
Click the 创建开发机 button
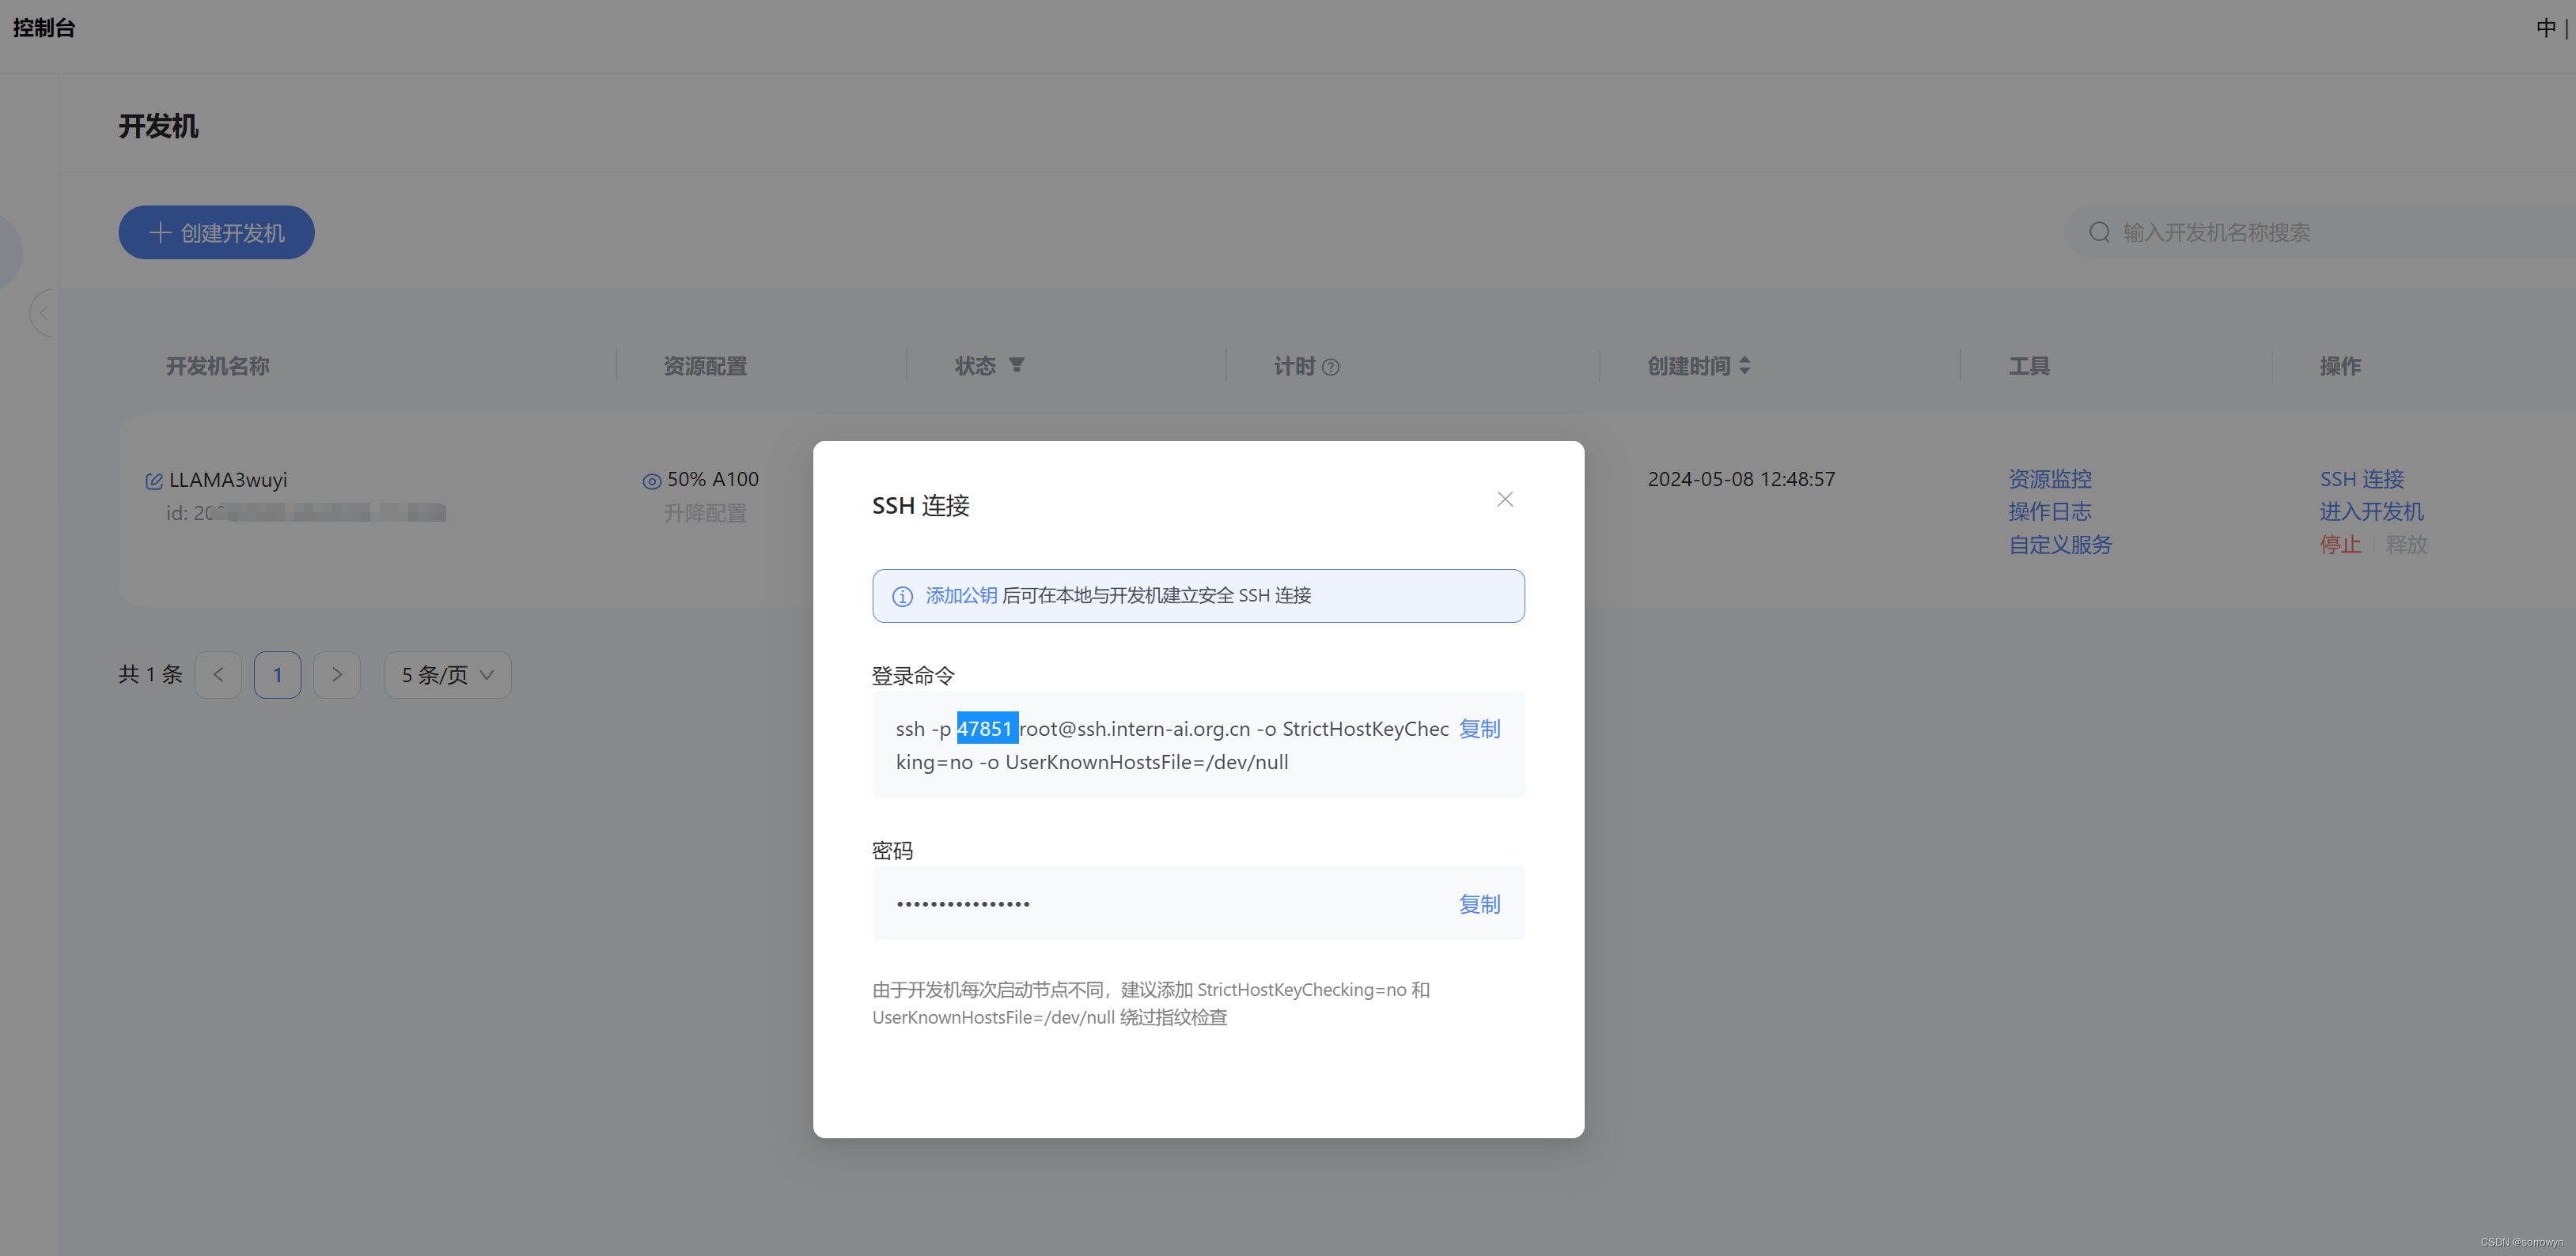(x=216, y=232)
